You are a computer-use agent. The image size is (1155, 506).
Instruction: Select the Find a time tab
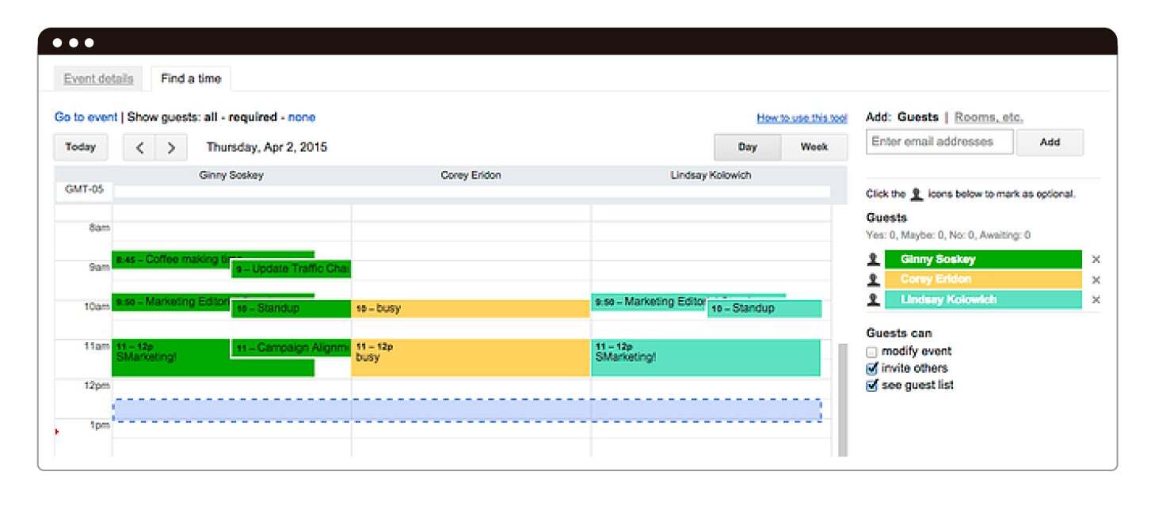(x=190, y=78)
